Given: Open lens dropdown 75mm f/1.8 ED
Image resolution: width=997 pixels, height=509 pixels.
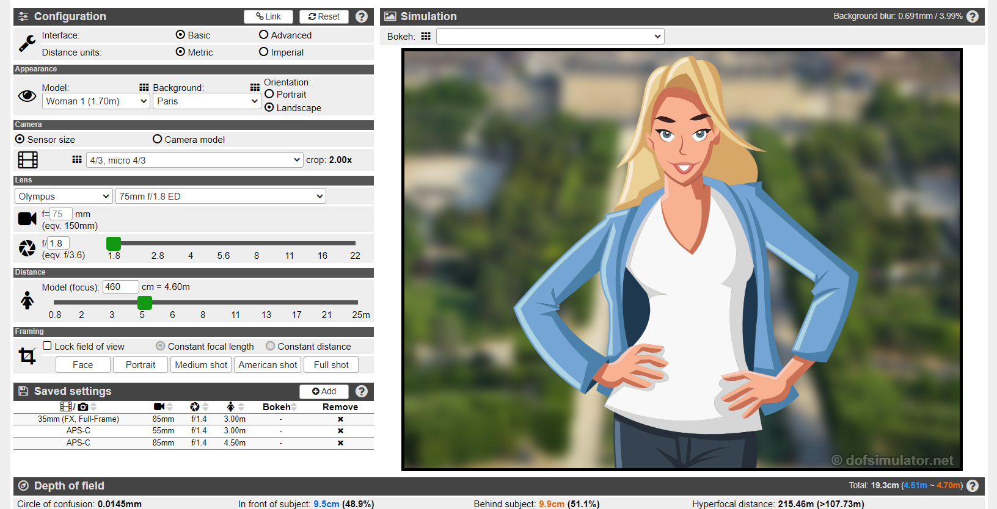Looking at the screenshot, I should click(221, 196).
